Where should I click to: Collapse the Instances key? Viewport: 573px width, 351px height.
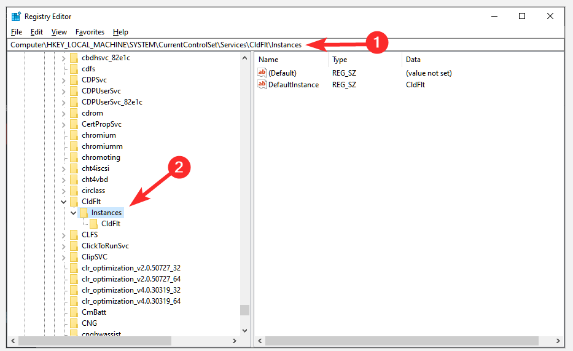pyautogui.click(x=74, y=213)
